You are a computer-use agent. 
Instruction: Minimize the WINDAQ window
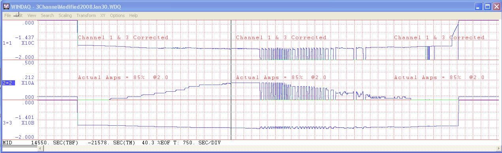click(479, 6)
